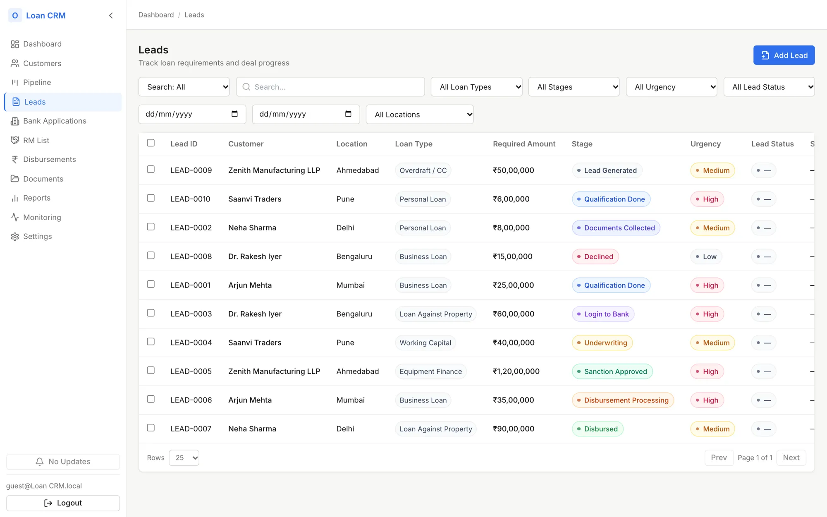
Task: Click the Low urgency badge
Action: [706, 256]
